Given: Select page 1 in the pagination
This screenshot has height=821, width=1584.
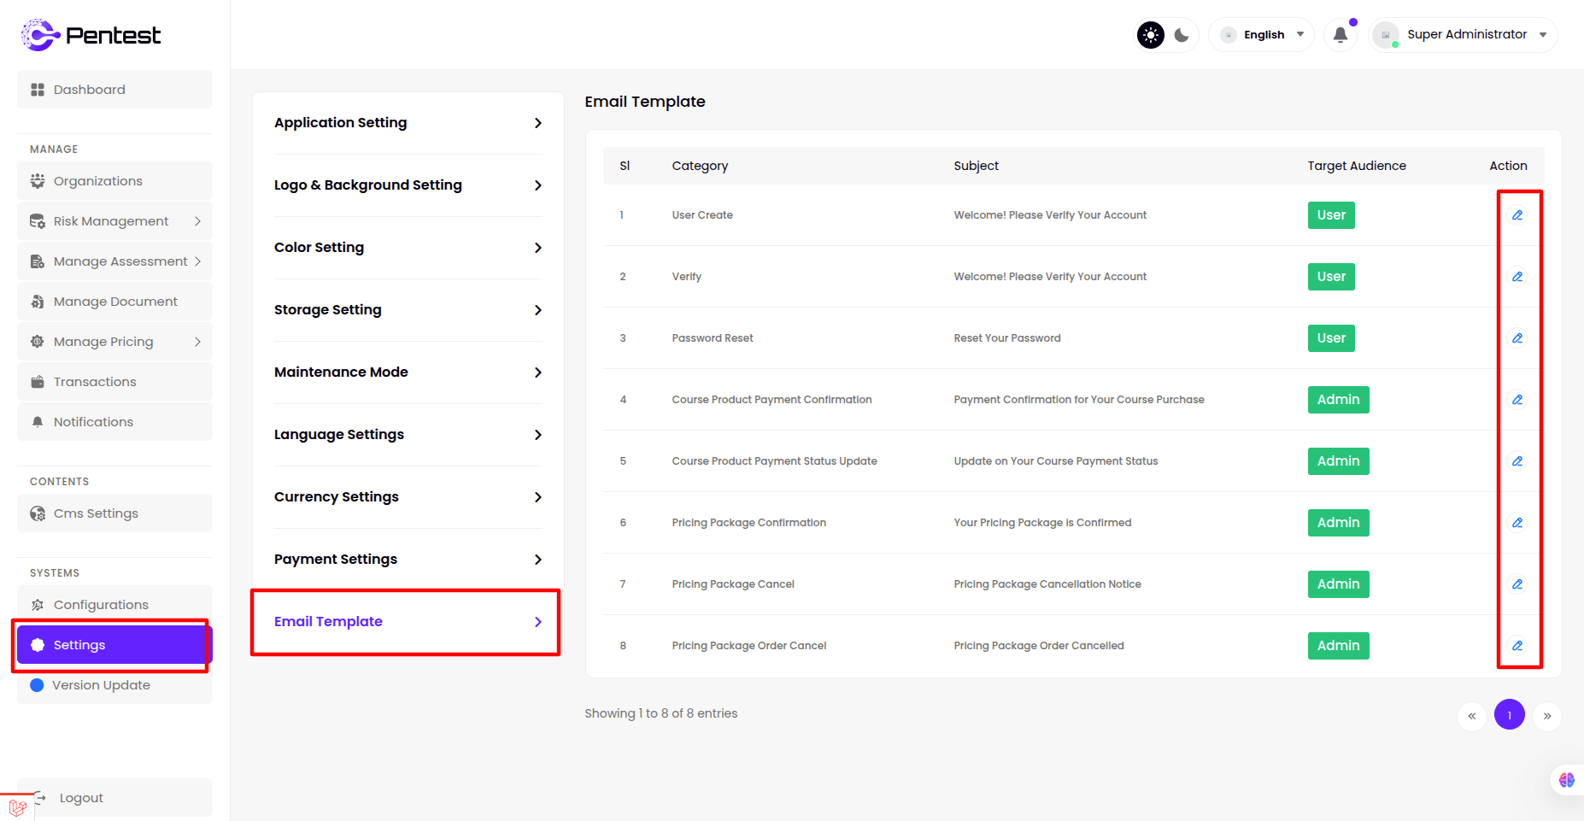Looking at the screenshot, I should click(x=1509, y=715).
